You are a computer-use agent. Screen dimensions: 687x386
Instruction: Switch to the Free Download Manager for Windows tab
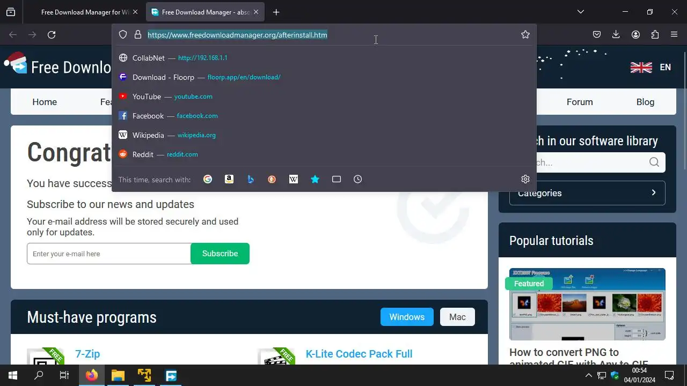(x=84, y=12)
